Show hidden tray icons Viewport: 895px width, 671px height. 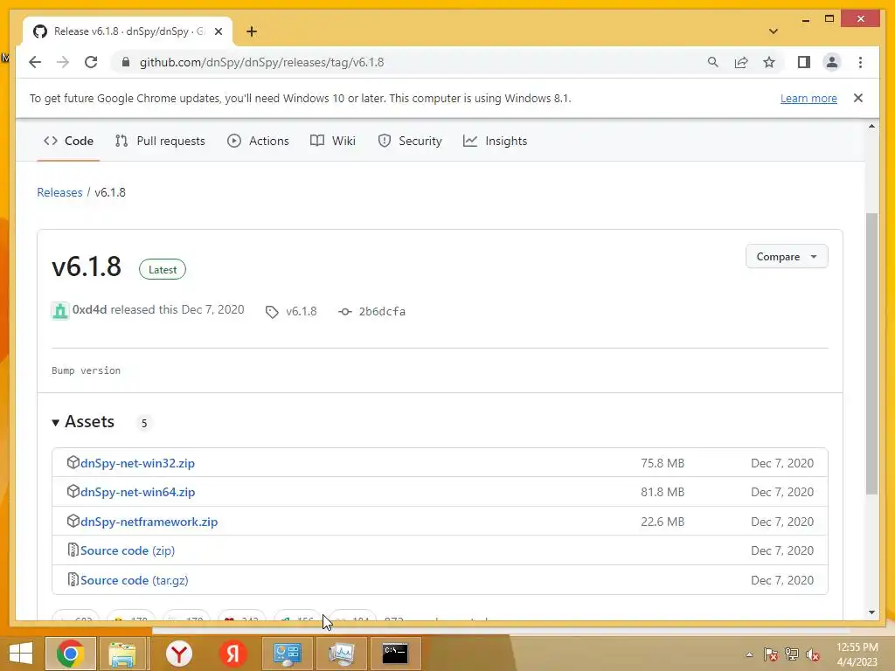(x=749, y=654)
